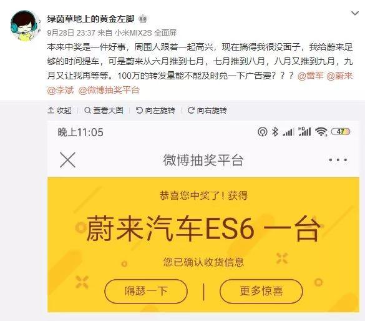
Task: Tap the 嘚瑟一下 button
Action: coord(146,291)
